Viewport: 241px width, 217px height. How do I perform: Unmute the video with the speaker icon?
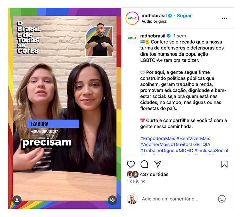coord(112,200)
